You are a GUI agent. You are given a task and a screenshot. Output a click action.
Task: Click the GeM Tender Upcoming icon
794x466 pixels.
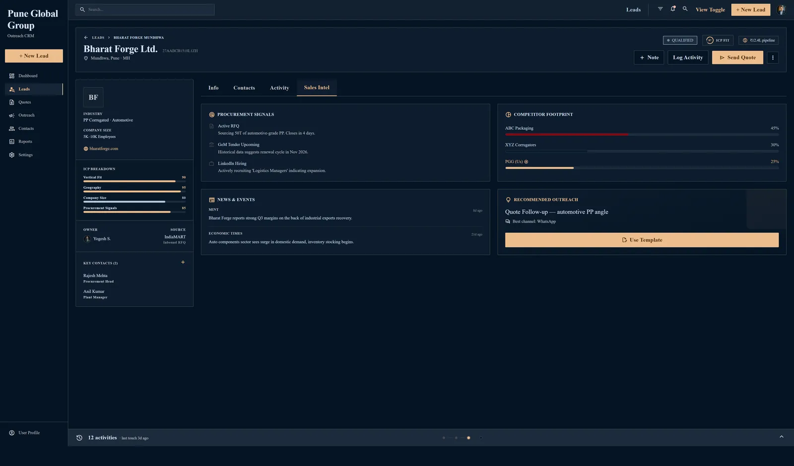click(x=211, y=145)
